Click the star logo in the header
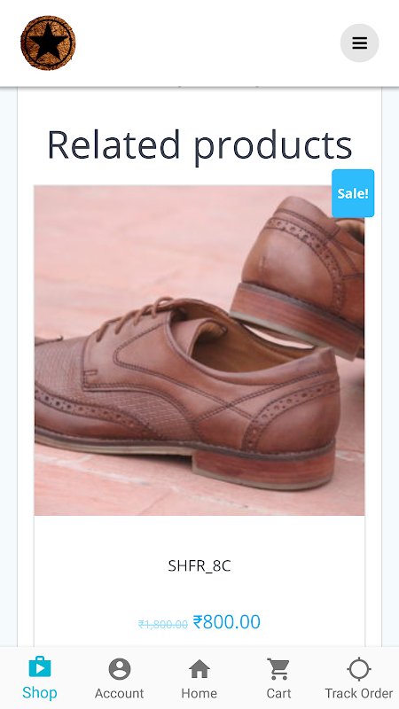This screenshot has width=399, height=709. point(48,43)
